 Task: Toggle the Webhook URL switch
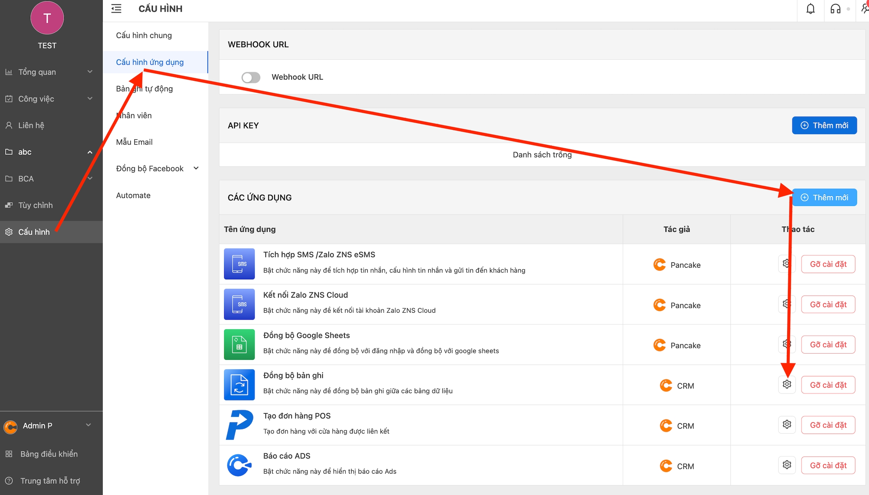251,77
